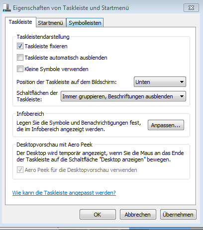Click the 'Taskleiste fixieren' label text
Image resolution: width=203 pixels, height=230 pixels.
tap(46, 46)
